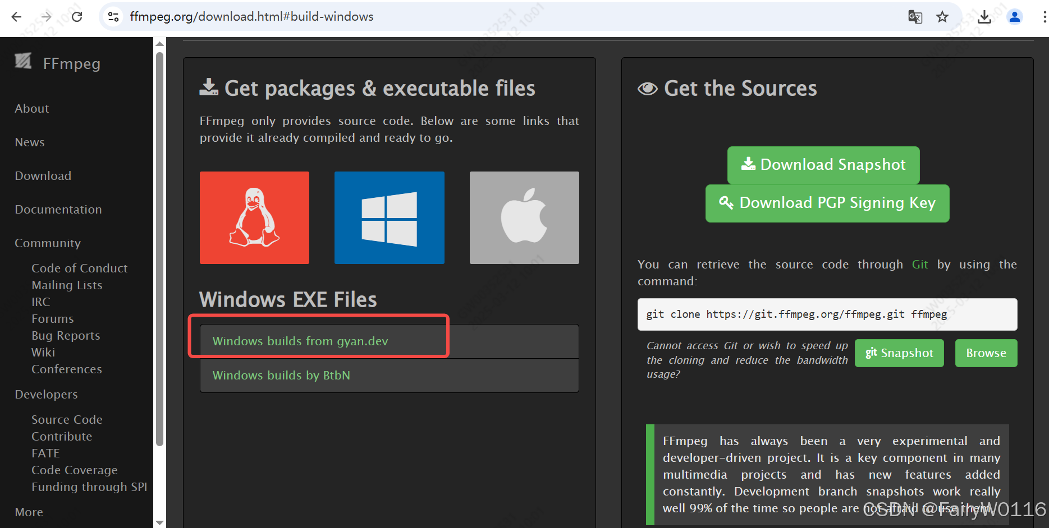Bookmark this page with the star icon
The image size is (1049, 528).
point(942,17)
